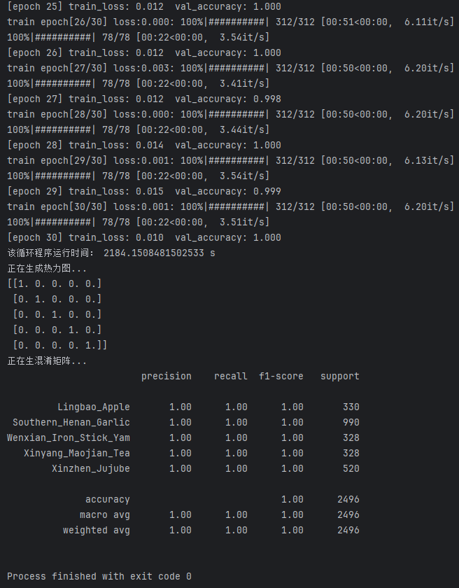This screenshot has height=588, width=459.
Task: Click the Wenxian_Iron_Stick_Yam class label
Action: [x=69, y=437]
